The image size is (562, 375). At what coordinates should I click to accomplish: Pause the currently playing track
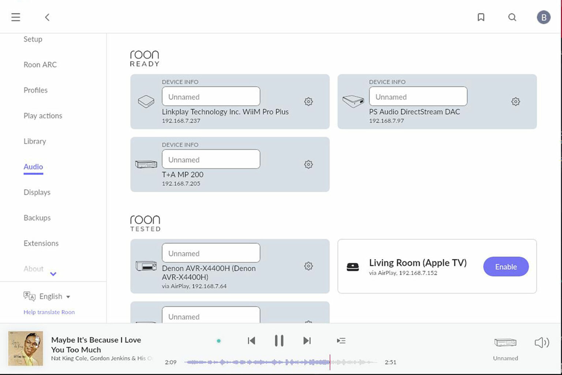[x=279, y=340]
